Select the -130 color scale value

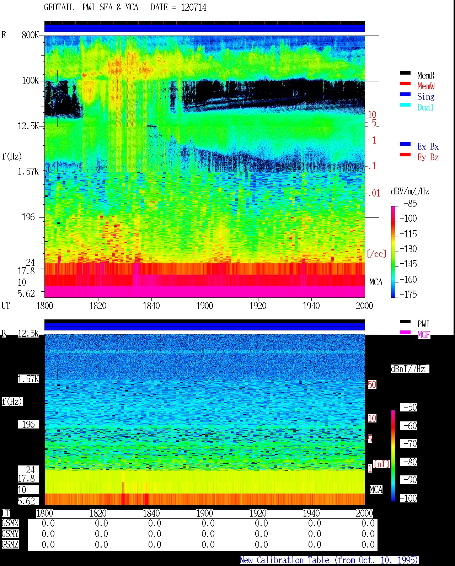(x=408, y=249)
